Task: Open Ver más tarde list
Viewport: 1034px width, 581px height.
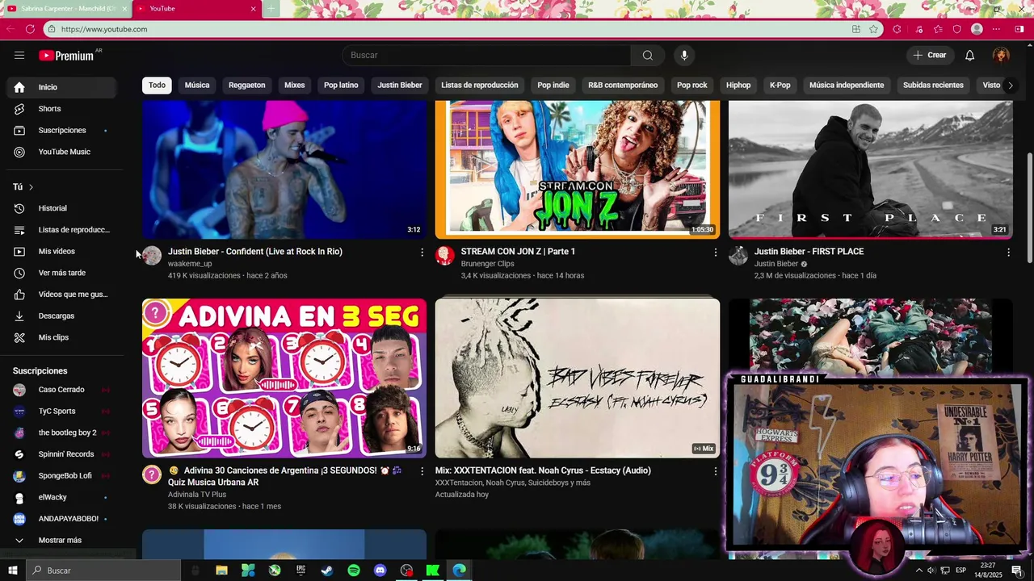Action: point(61,273)
